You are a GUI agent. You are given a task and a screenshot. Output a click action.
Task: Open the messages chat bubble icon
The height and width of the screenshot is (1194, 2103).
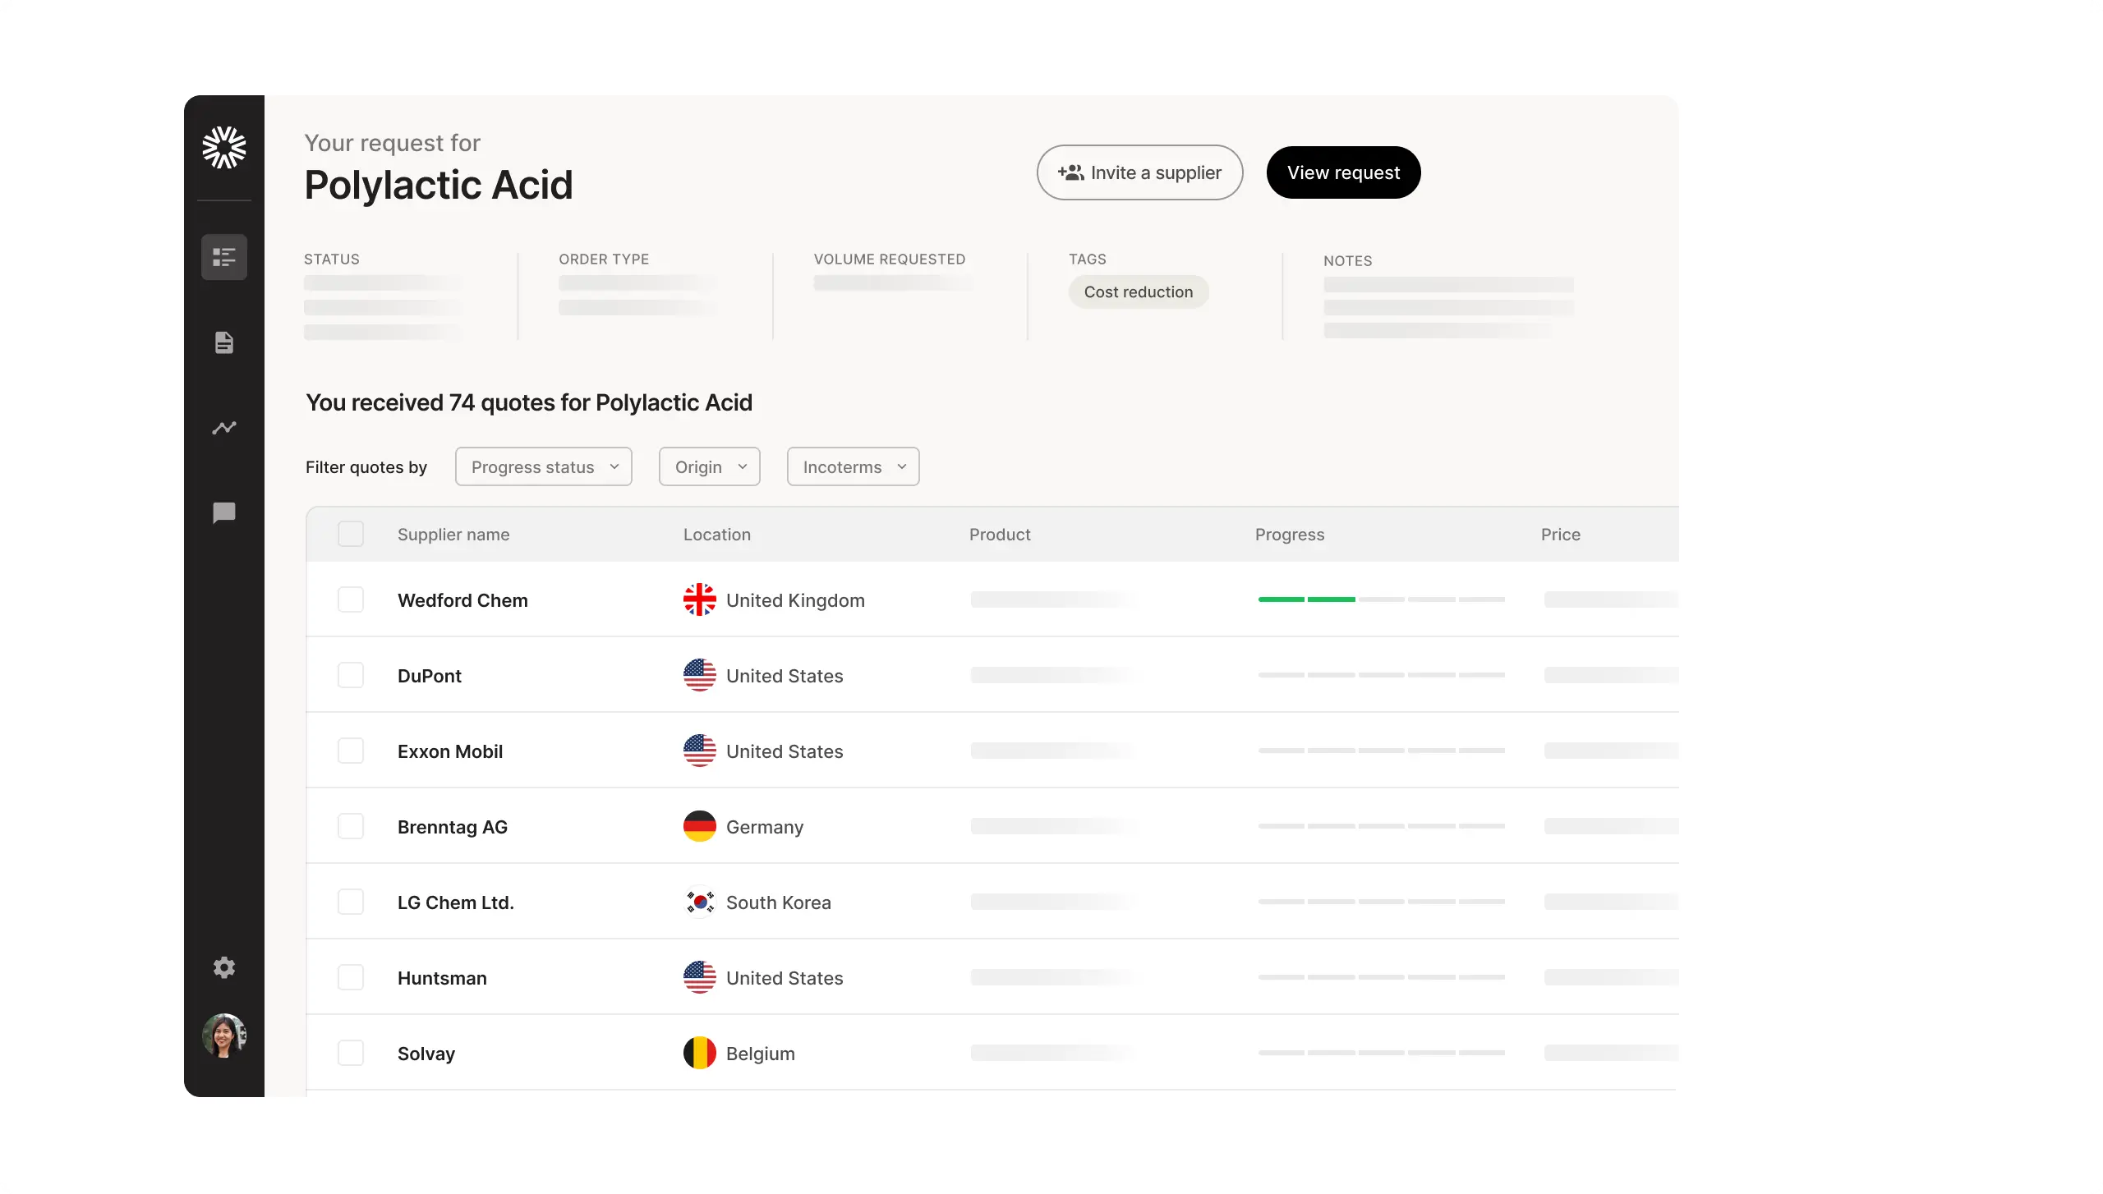pos(223,513)
